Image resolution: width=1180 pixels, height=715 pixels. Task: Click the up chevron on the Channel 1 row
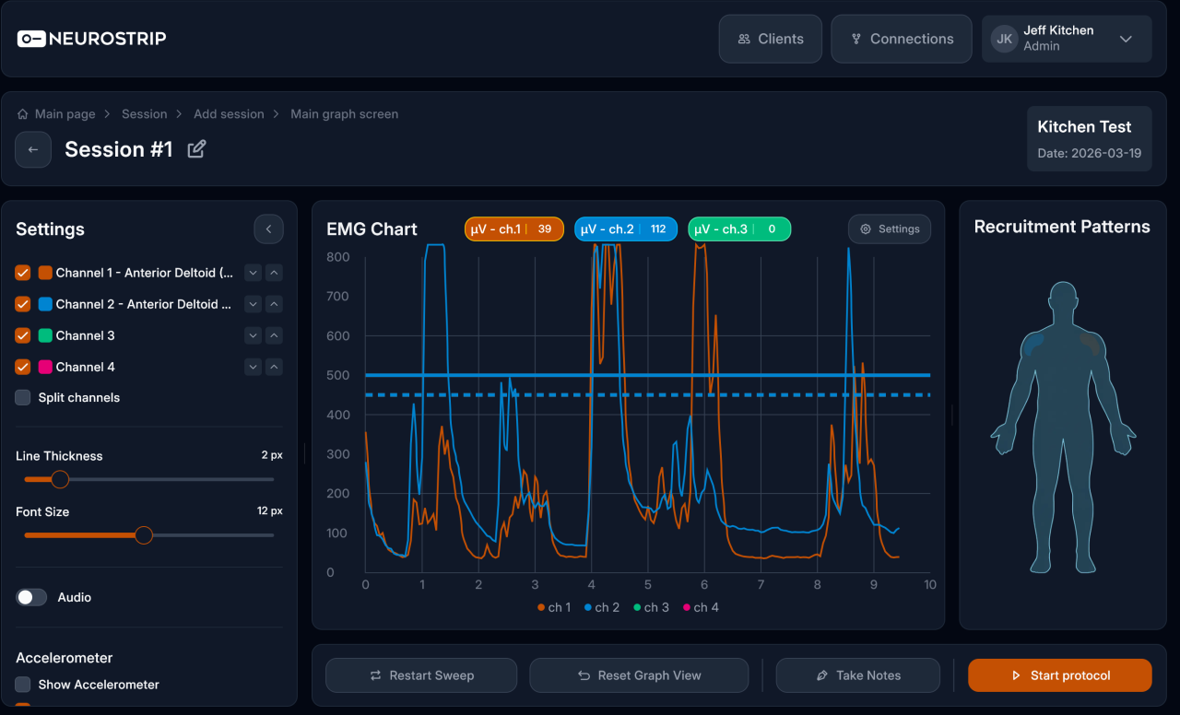tap(274, 273)
